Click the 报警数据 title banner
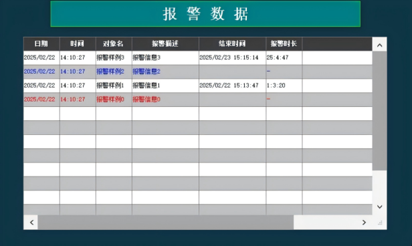Screen dimensions: 412x246 205,13
